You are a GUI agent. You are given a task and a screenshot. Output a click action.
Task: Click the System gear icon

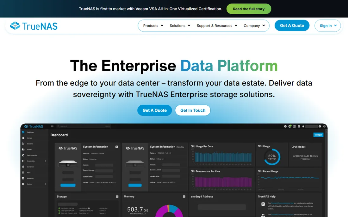click(x=23, y=184)
